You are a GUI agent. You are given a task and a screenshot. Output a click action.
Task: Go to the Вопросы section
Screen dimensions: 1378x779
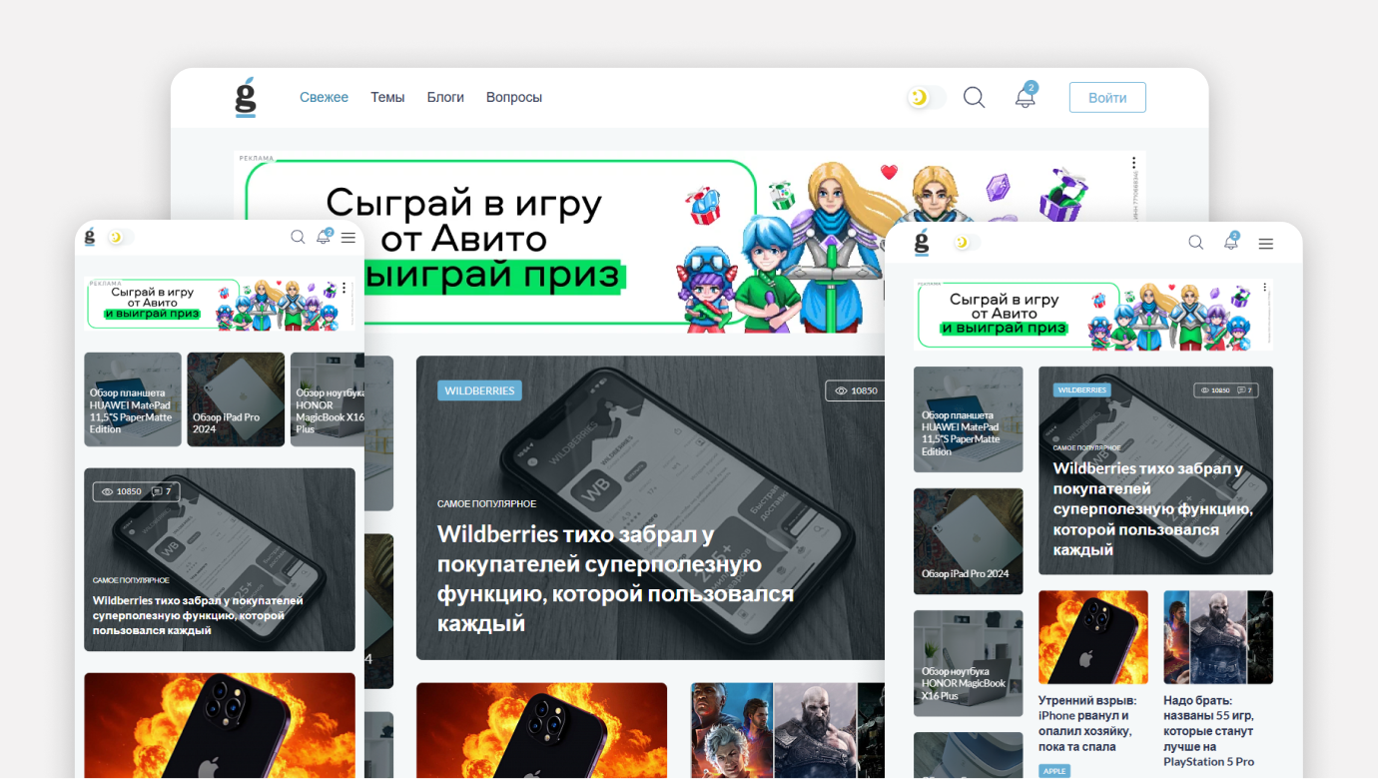tap(514, 97)
